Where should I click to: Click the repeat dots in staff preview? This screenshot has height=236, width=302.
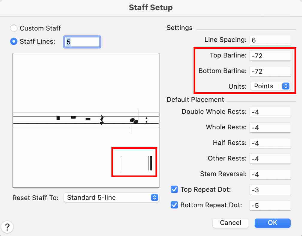click(147, 120)
